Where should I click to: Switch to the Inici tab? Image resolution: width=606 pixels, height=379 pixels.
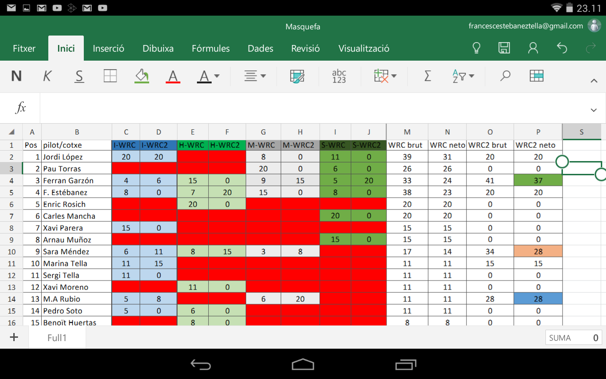point(66,48)
